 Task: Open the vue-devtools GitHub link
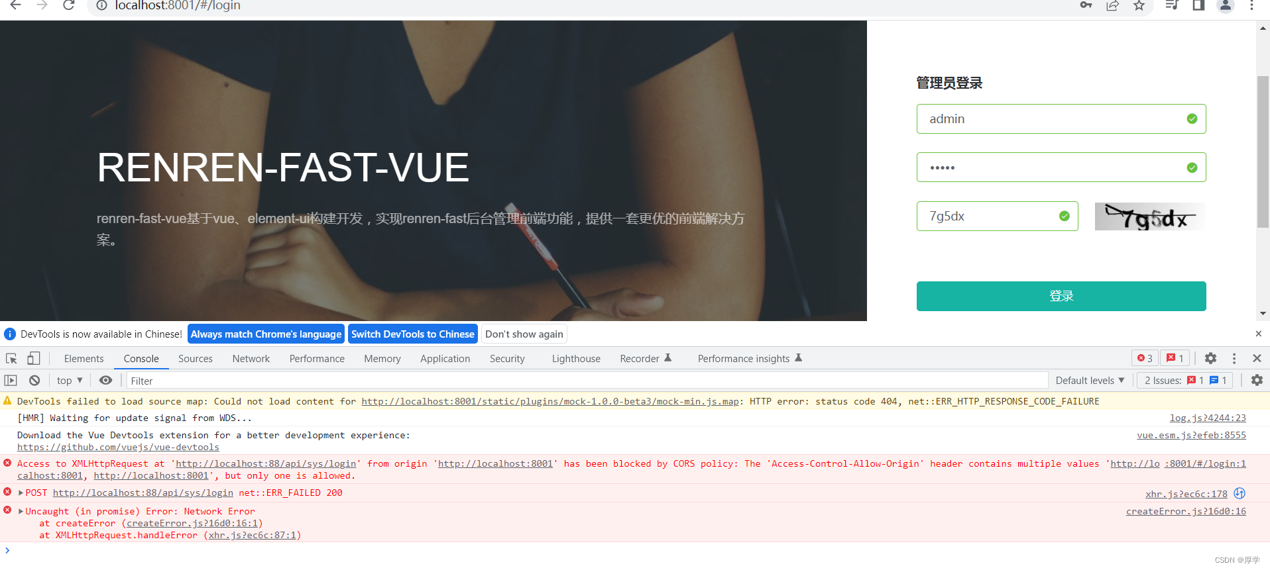click(118, 448)
